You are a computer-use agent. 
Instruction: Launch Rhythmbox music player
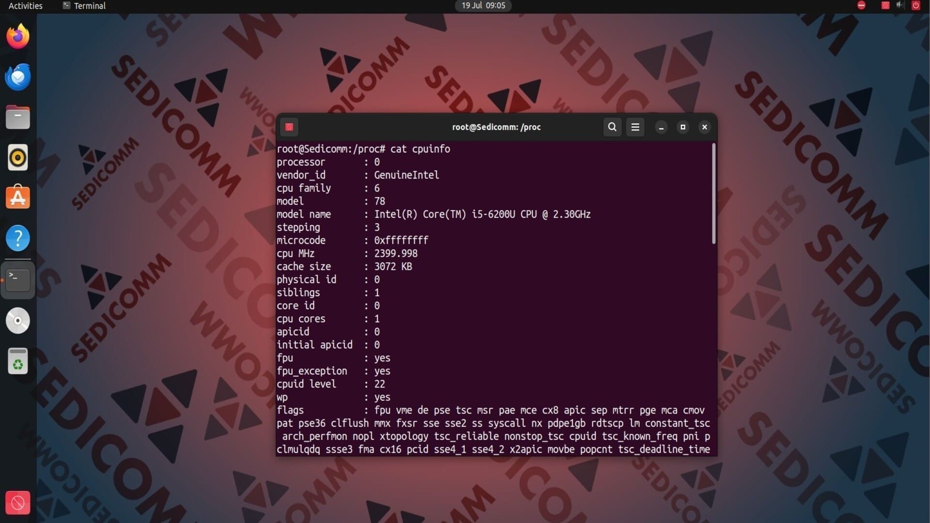[18, 157]
